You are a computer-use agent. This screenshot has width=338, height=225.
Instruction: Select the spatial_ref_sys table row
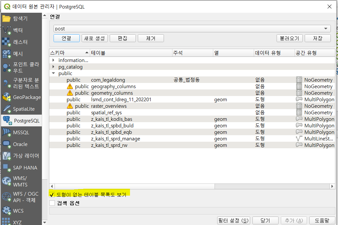click(192, 112)
